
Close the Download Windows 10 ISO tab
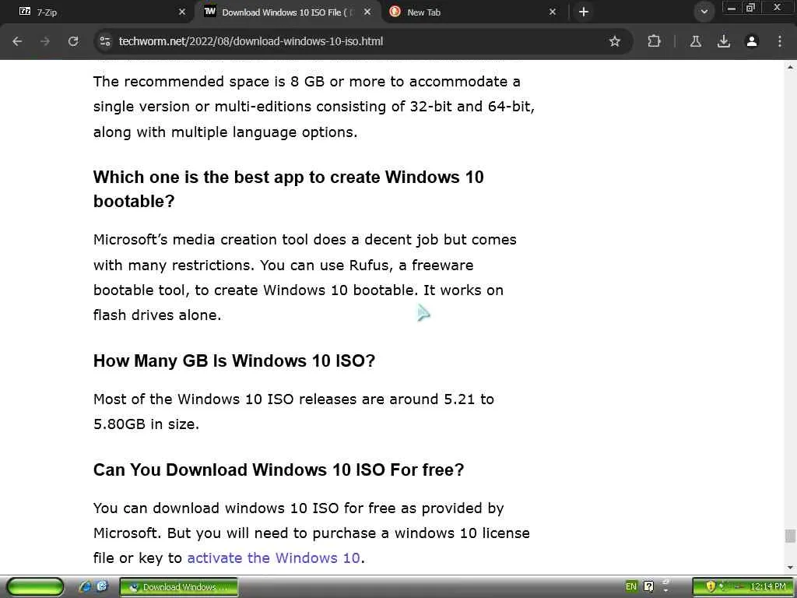click(367, 12)
